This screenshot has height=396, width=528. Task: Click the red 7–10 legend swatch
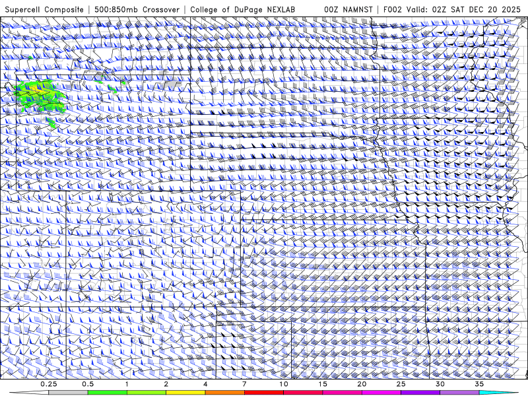click(x=263, y=393)
